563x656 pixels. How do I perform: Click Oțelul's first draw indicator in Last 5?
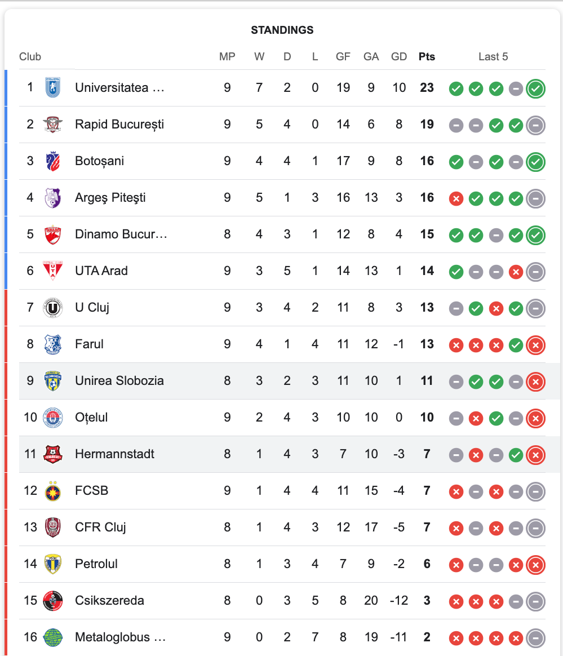point(456,418)
